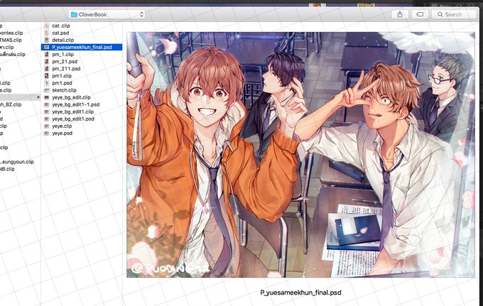
Task: Select the file cat.psd
Action: [60, 33]
